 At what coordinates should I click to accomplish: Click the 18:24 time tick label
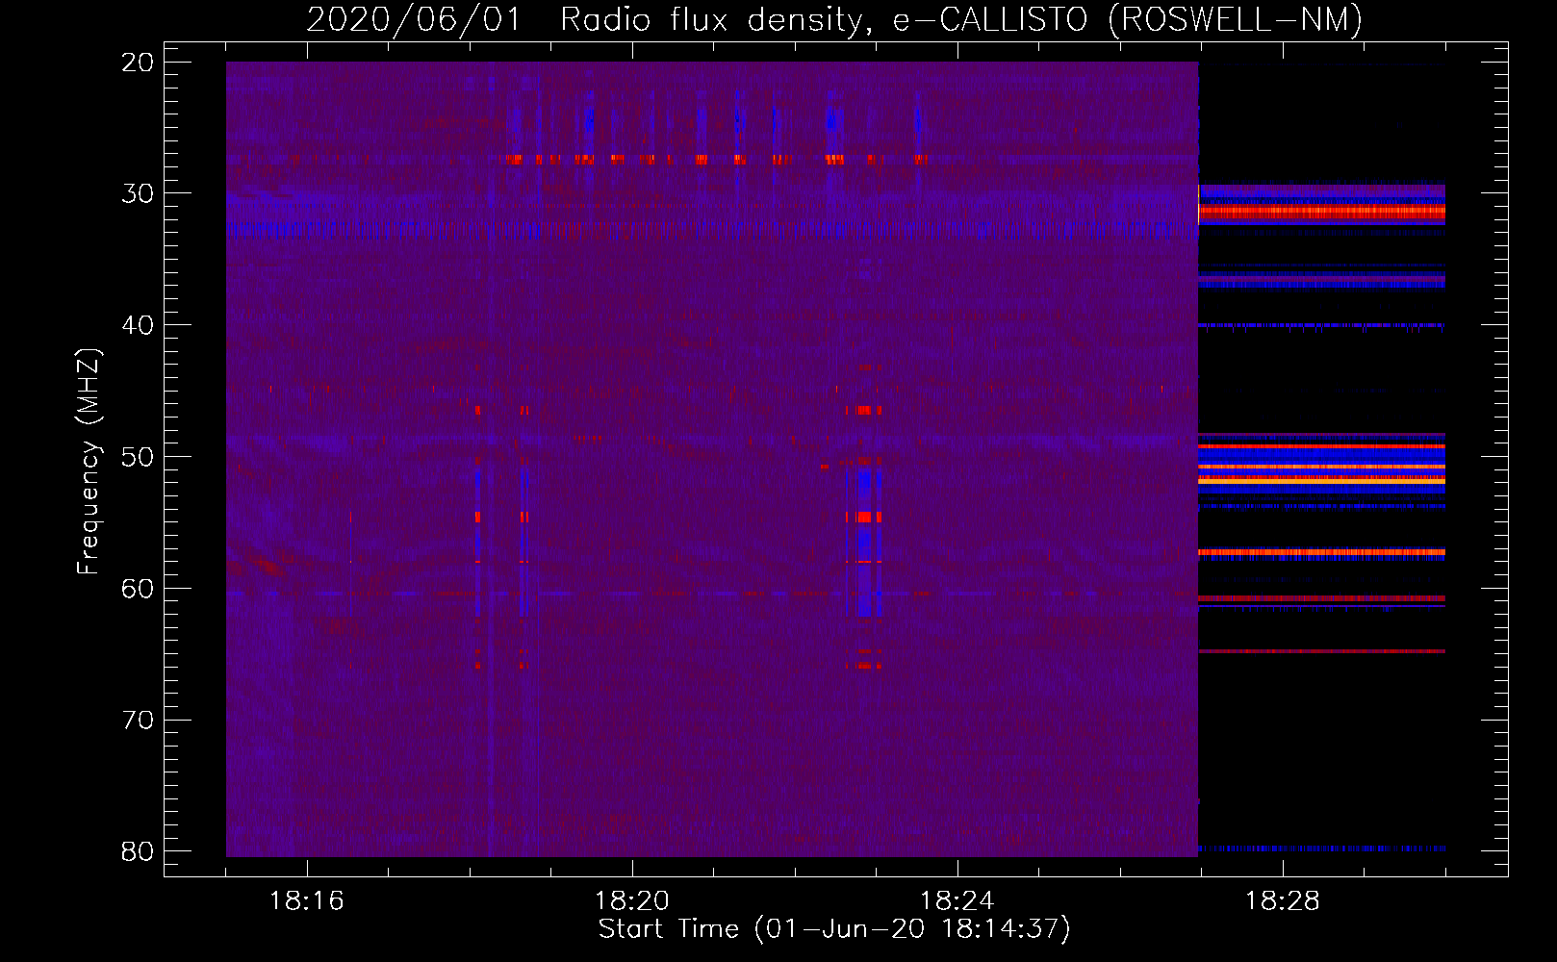pyautogui.click(x=957, y=900)
